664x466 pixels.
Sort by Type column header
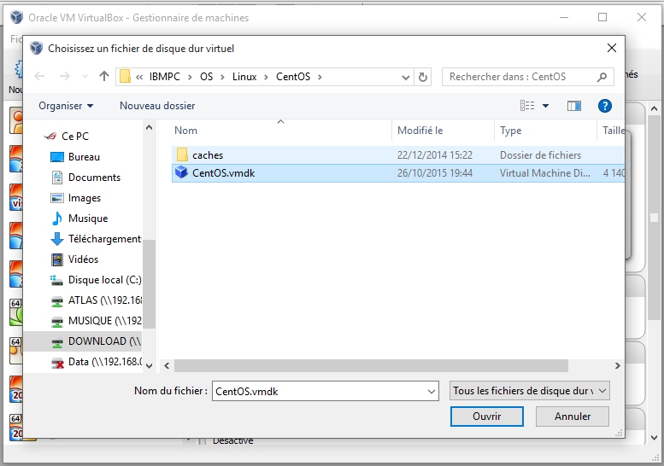[510, 131]
